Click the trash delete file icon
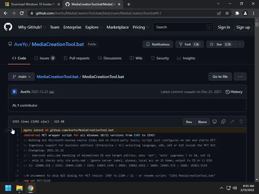259x194 pixels. (x=241, y=122)
